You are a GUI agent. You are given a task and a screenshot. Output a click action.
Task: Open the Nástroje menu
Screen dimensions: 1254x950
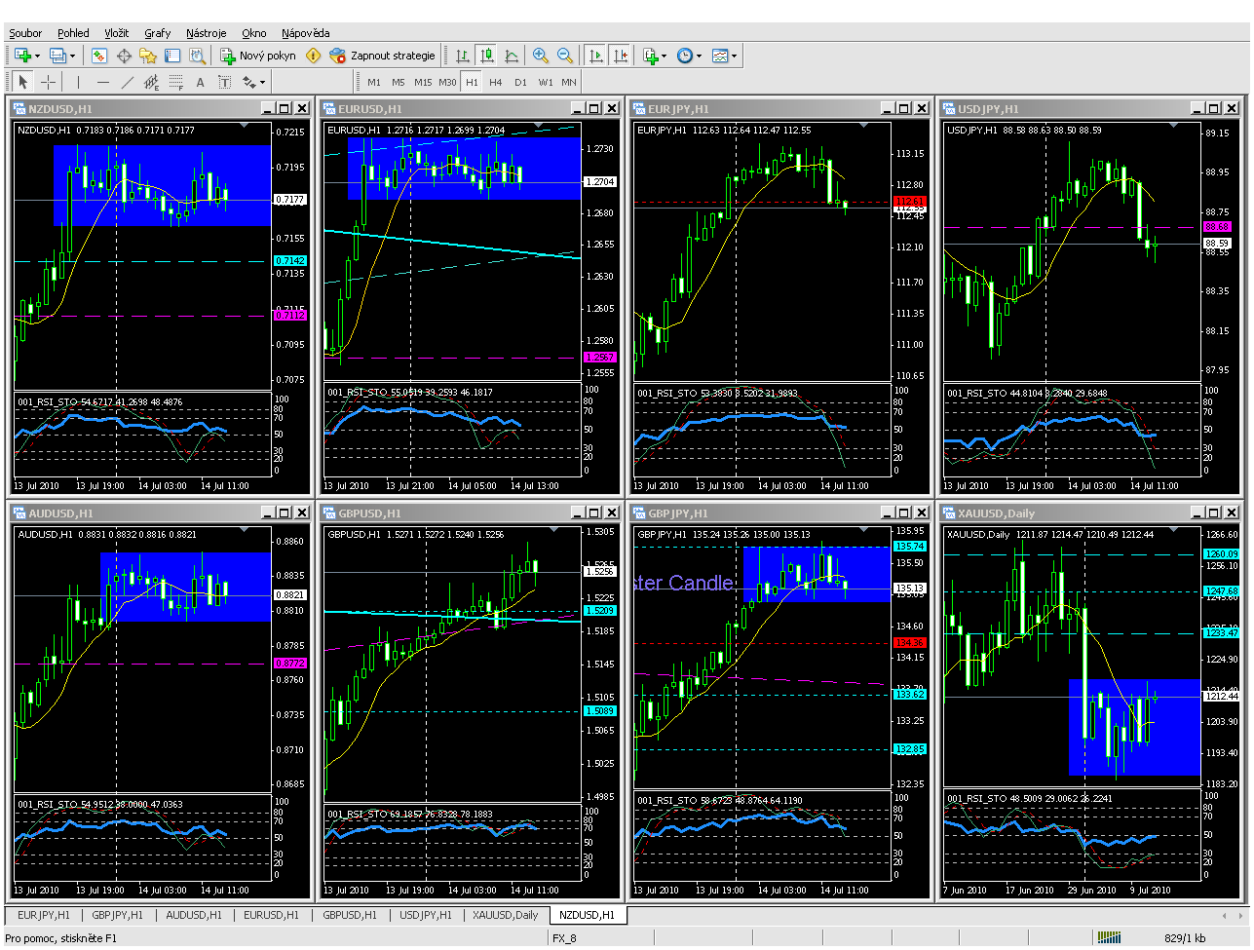(206, 33)
